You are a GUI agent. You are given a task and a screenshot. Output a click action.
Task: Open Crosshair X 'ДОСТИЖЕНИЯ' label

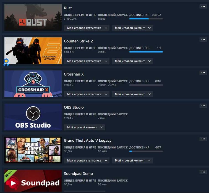click(x=139, y=81)
